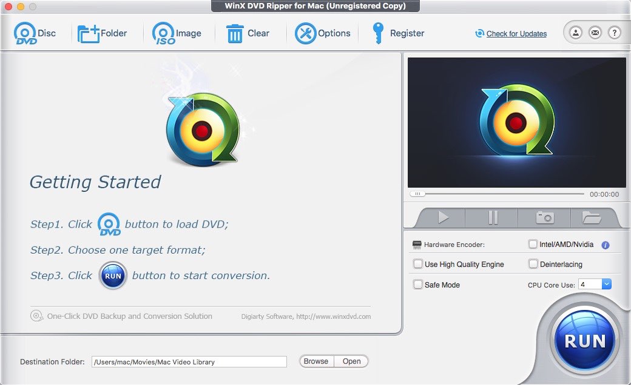Click the account profile icon
Image resolution: width=631 pixels, height=385 pixels.
(x=575, y=33)
